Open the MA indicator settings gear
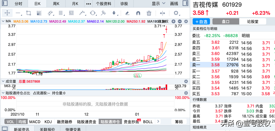Viewport: 275px width, 131px height. [186, 21]
